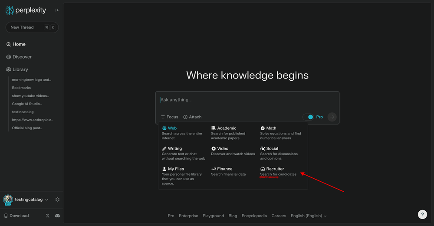The width and height of the screenshot is (434, 226).
Task: Open the Focus selector
Action: [x=169, y=117]
